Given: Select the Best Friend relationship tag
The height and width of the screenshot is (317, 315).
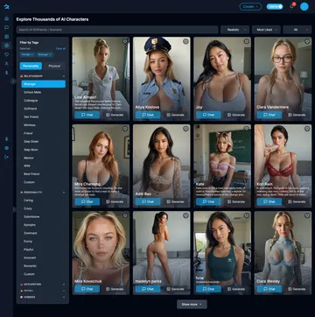Looking at the screenshot, I should (x=44, y=174).
